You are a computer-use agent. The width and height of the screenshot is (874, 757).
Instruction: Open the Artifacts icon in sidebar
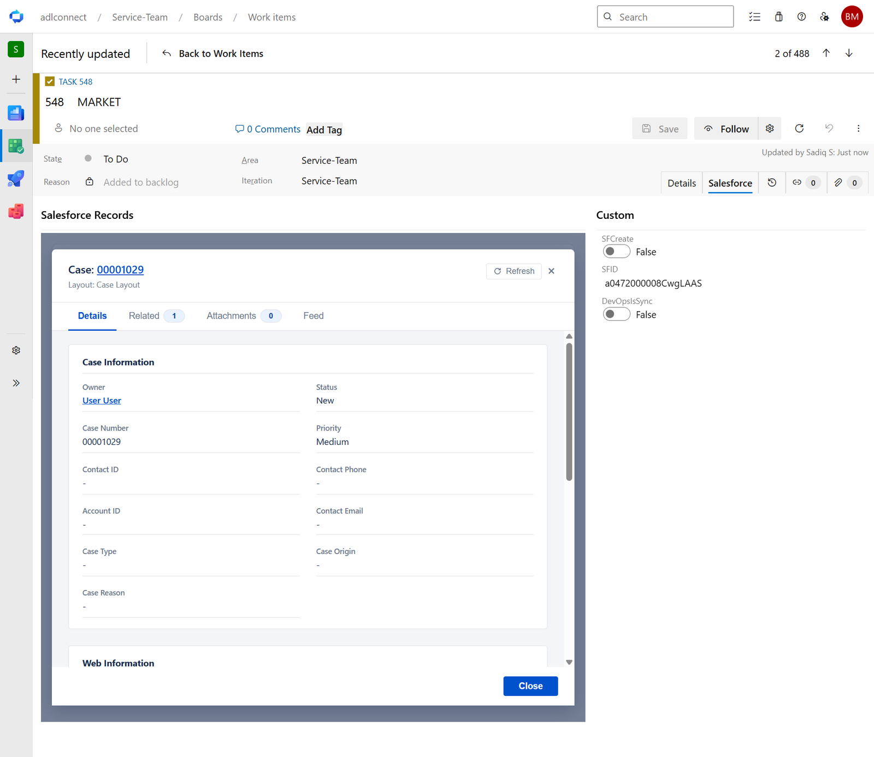click(x=16, y=211)
